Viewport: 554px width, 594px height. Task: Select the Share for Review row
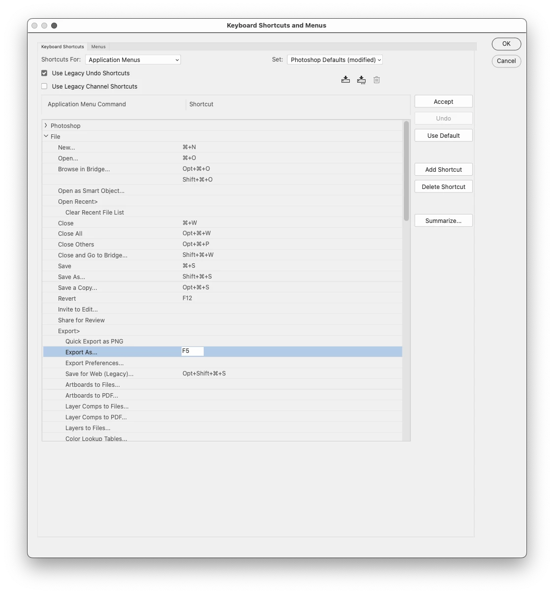[x=222, y=320]
